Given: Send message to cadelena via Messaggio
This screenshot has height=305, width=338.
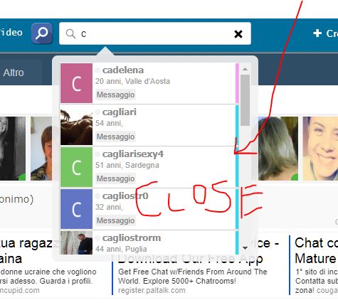Looking at the screenshot, I should pos(115,95).
